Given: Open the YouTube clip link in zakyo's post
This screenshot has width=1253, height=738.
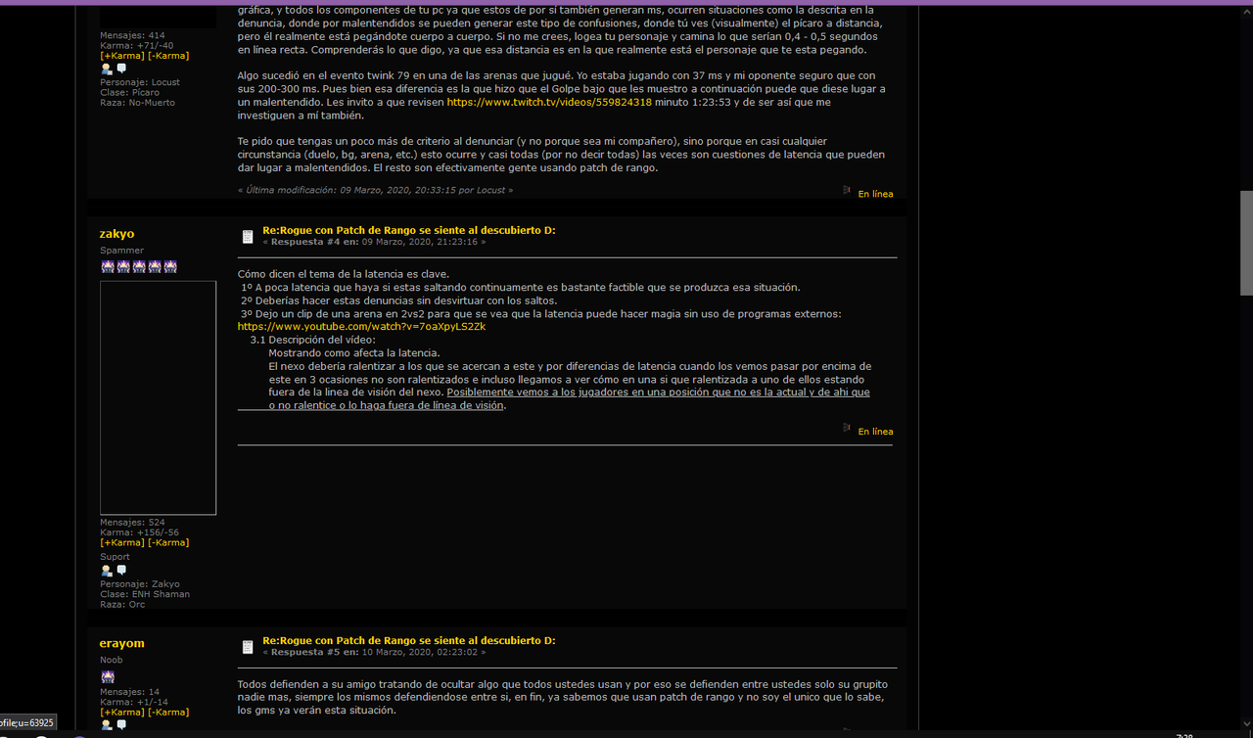Looking at the screenshot, I should point(361,327).
